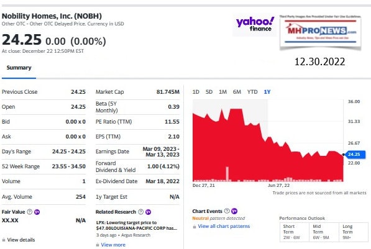Click the Open label
This screenshot has height=249, width=371.
[8, 107]
